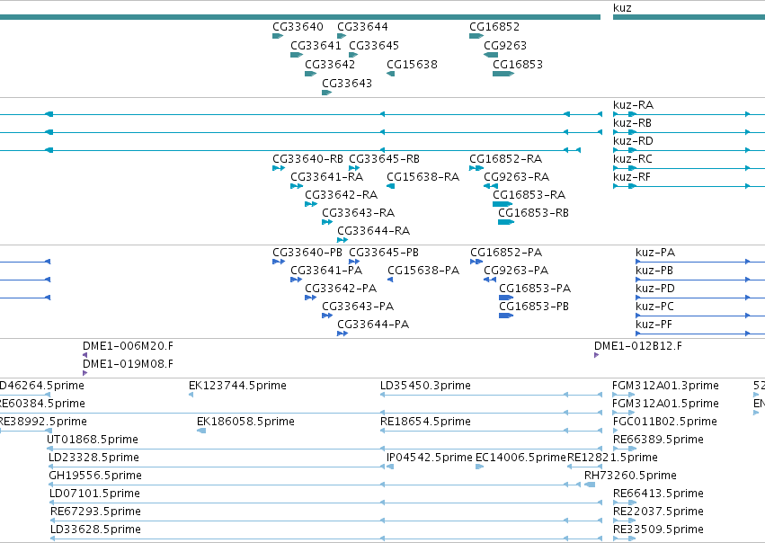Select the CG16853-RB transcript label
This screenshot has height=543, width=765.
[x=533, y=213]
